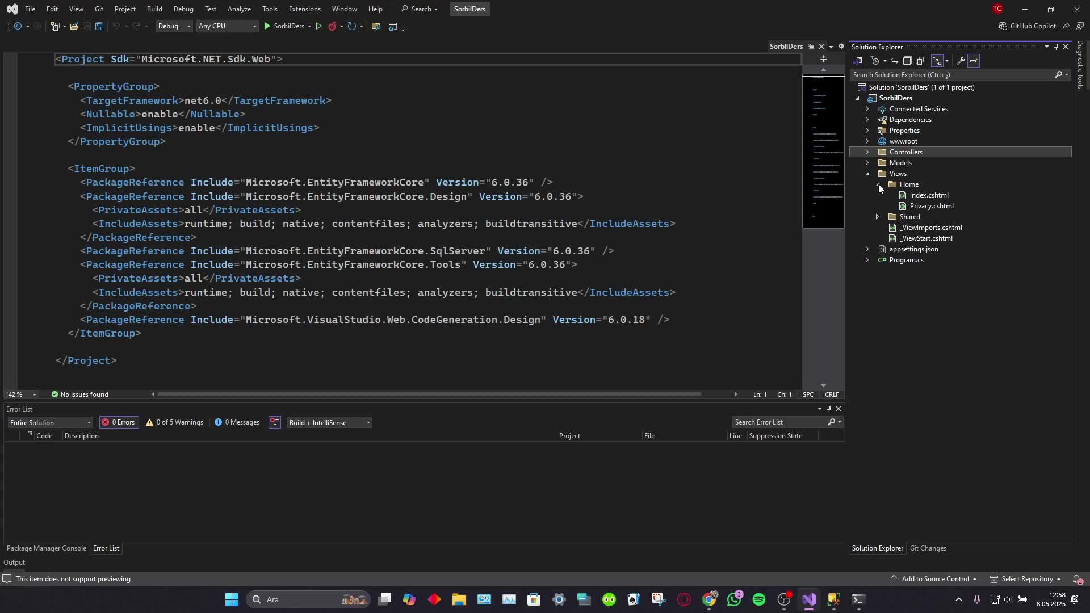
Task: Click the Save All toolbar icon
Action: [x=99, y=26]
